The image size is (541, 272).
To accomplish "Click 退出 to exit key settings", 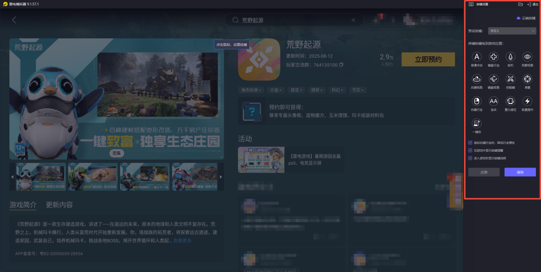I will pyautogui.click(x=533, y=4).
